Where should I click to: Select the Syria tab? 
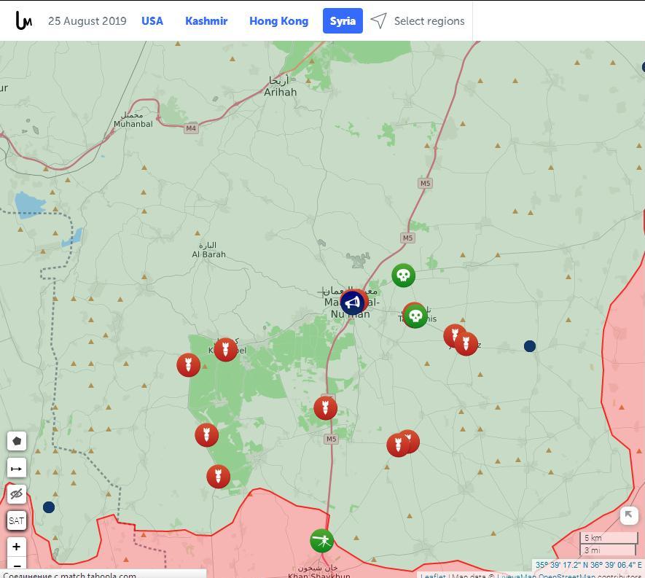coord(343,20)
